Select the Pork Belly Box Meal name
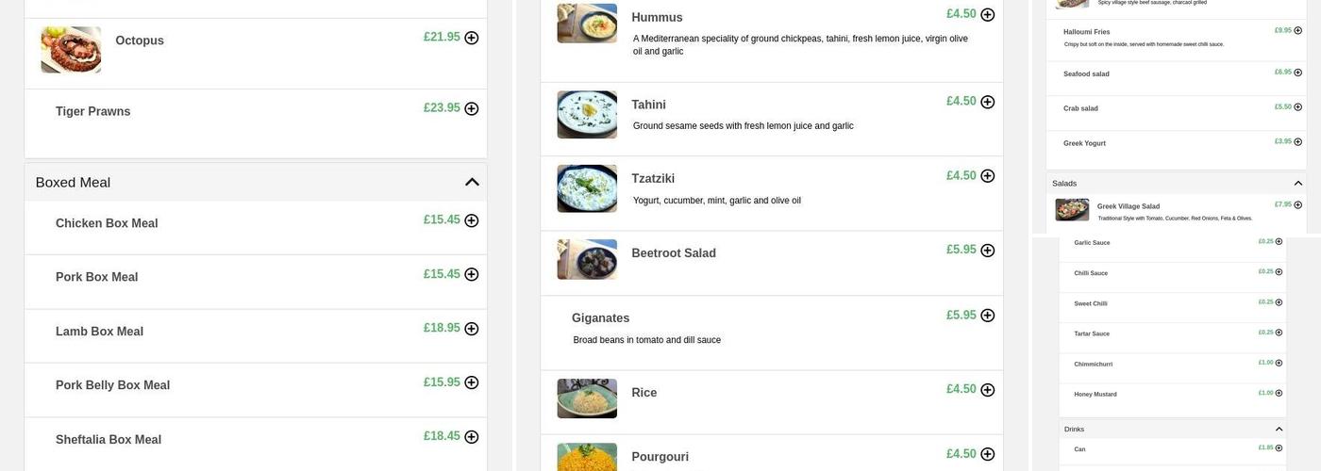The width and height of the screenshot is (1321, 471). 112,385
